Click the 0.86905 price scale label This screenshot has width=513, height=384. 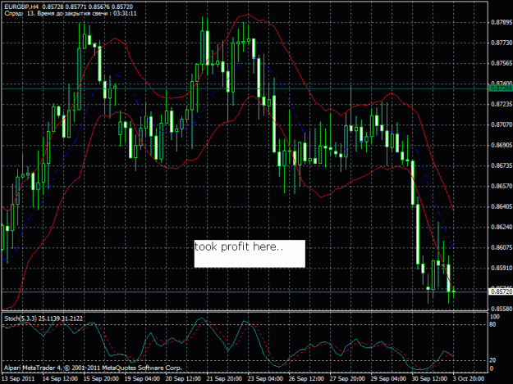pyautogui.click(x=502, y=145)
